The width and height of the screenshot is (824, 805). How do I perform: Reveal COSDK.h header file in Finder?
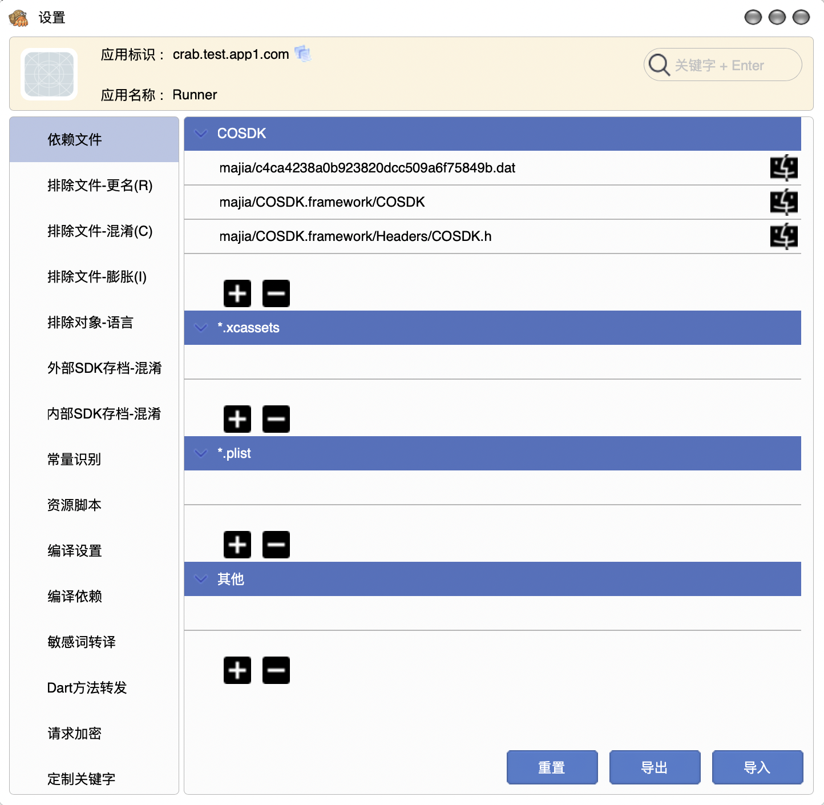(784, 236)
